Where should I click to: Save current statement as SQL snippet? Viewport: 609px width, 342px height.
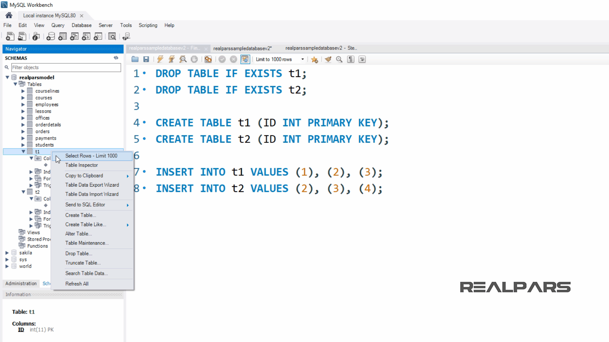[315, 59]
